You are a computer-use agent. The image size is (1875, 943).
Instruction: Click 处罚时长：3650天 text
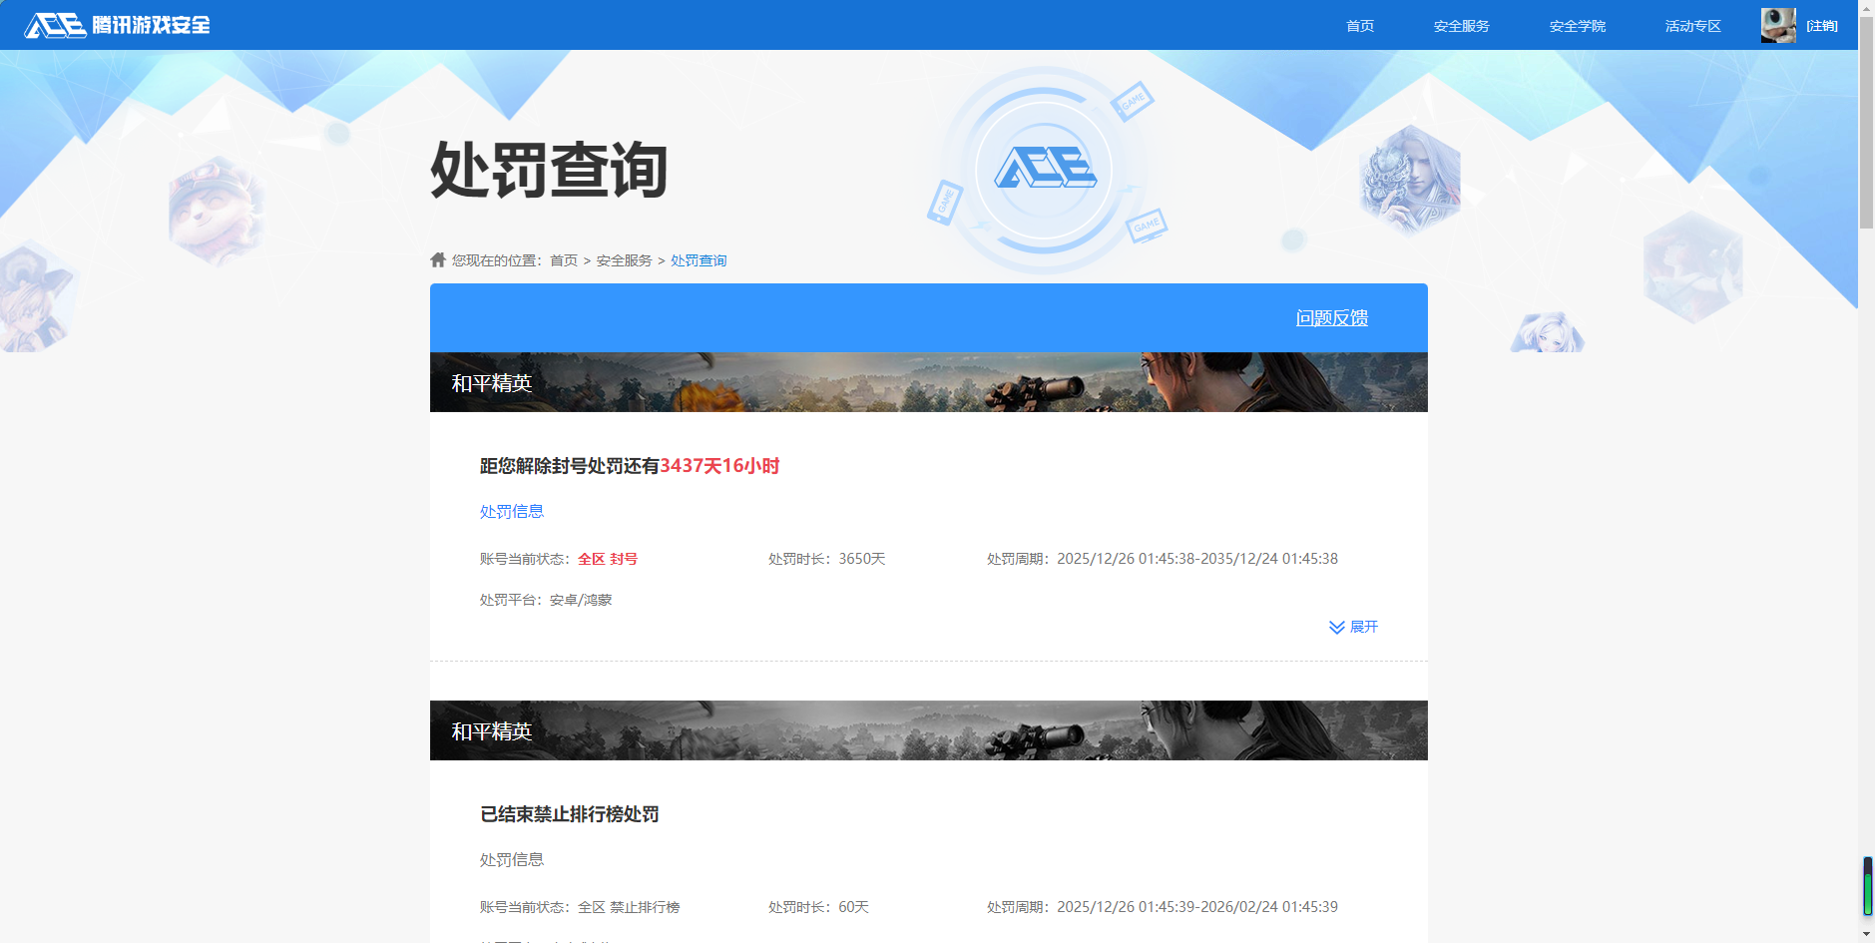click(x=827, y=559)
